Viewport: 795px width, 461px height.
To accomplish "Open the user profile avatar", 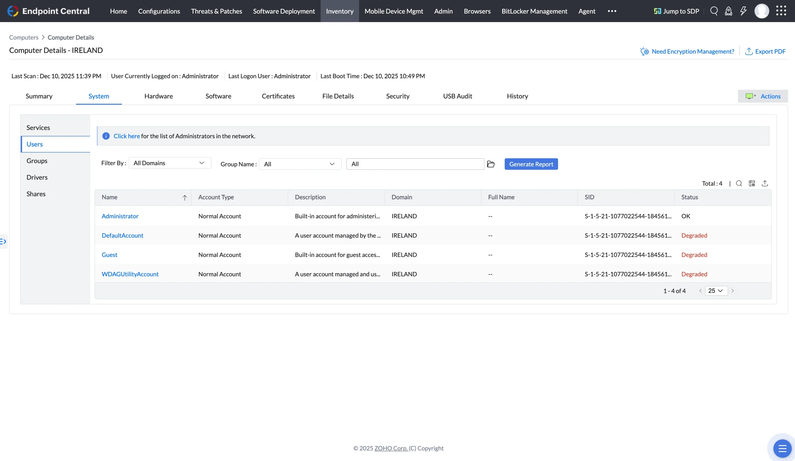I will pyautogui.click(x=761, y=11).
